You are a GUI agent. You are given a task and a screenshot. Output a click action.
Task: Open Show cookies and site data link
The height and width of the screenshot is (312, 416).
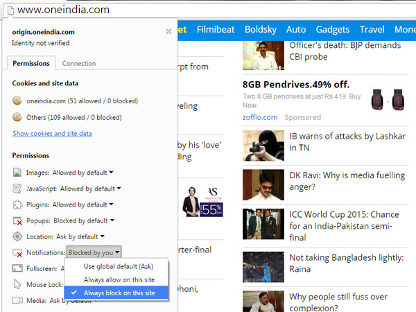tap(52, 133)
